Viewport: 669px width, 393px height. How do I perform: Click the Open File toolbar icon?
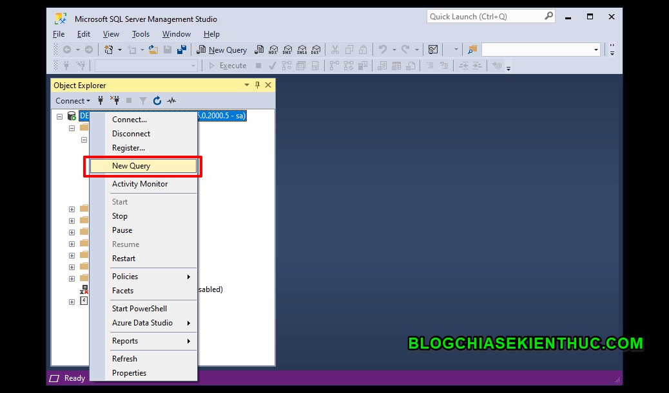pos(153,50)
